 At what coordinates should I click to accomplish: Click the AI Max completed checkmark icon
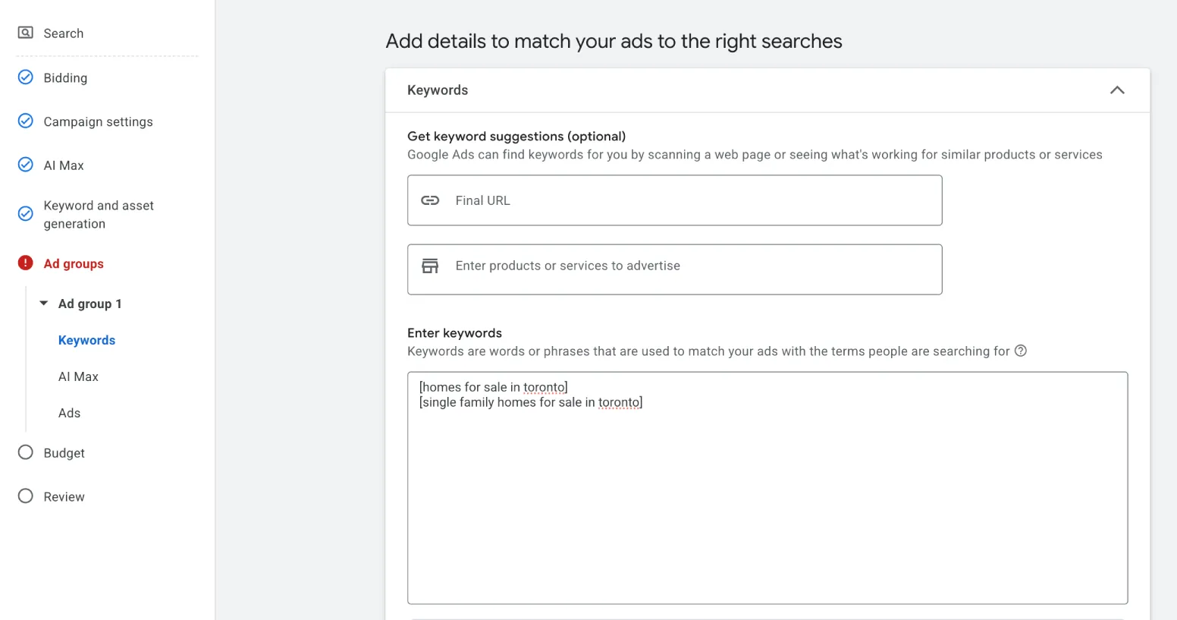(x=26, y=165)
